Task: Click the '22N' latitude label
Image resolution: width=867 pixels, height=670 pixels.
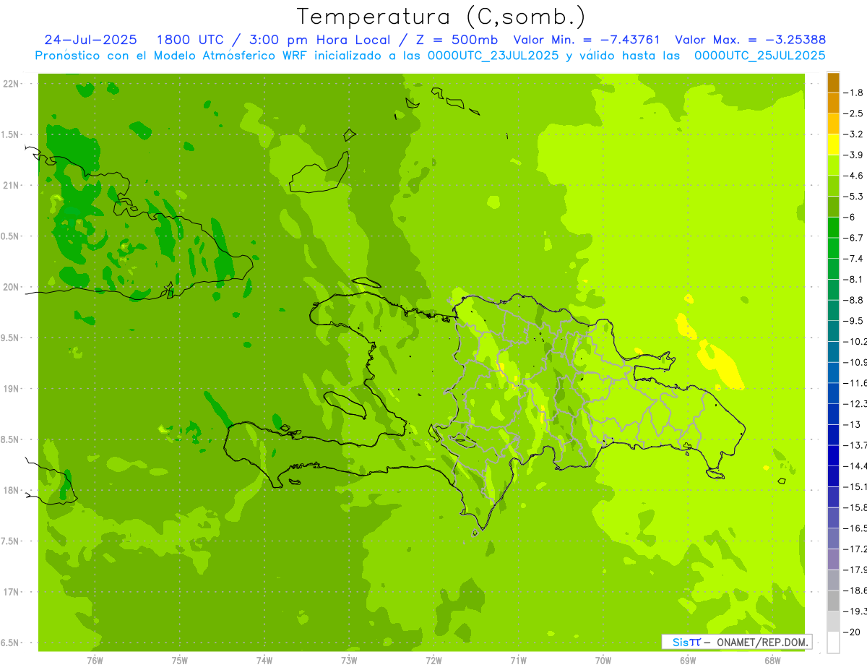Action: pos(11,84)
